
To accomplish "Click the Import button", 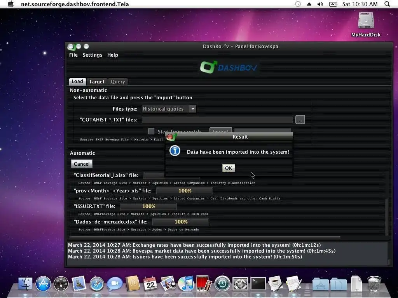I will (220, 130).
